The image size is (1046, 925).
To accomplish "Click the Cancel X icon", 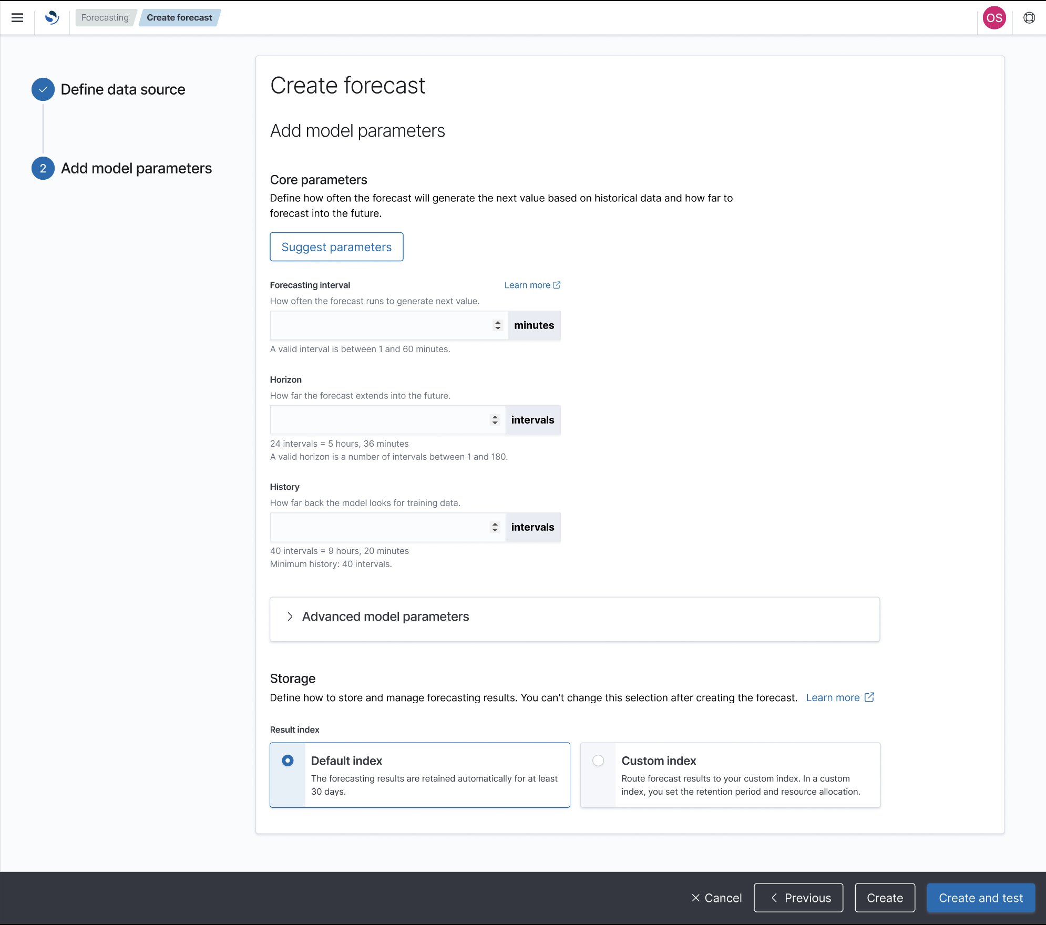I will [x=695, y=898].
